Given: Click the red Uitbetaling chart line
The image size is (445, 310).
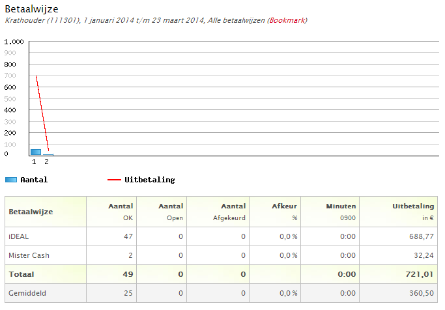Looking at the screenshot, I should [x=42, y=113].
